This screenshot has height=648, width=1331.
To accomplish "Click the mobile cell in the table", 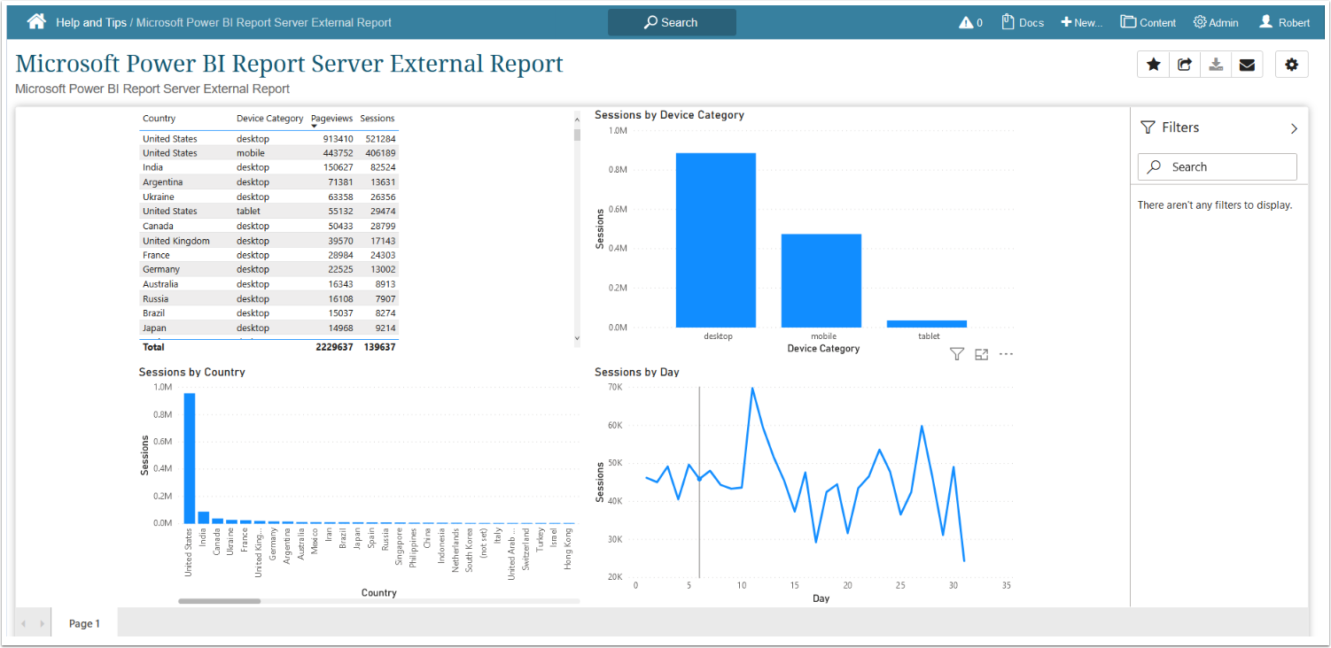I will (251, 153).
